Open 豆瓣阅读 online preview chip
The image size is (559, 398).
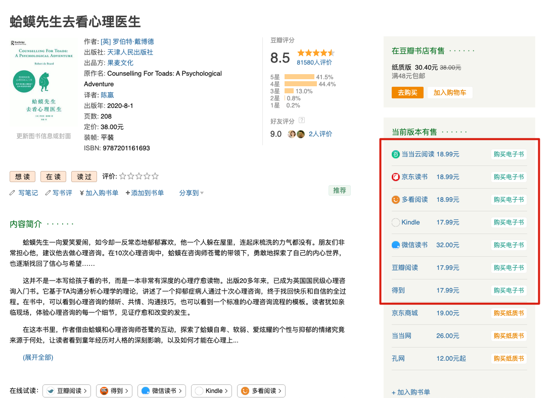pos(67,390)
